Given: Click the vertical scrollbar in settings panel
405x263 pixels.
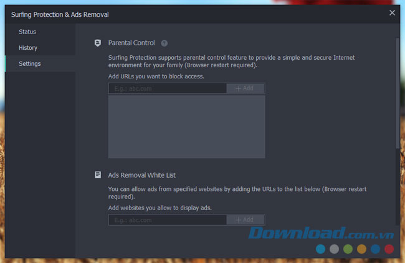Looking at the screenshot, I should pyautogui.click(x=398, y=93).
